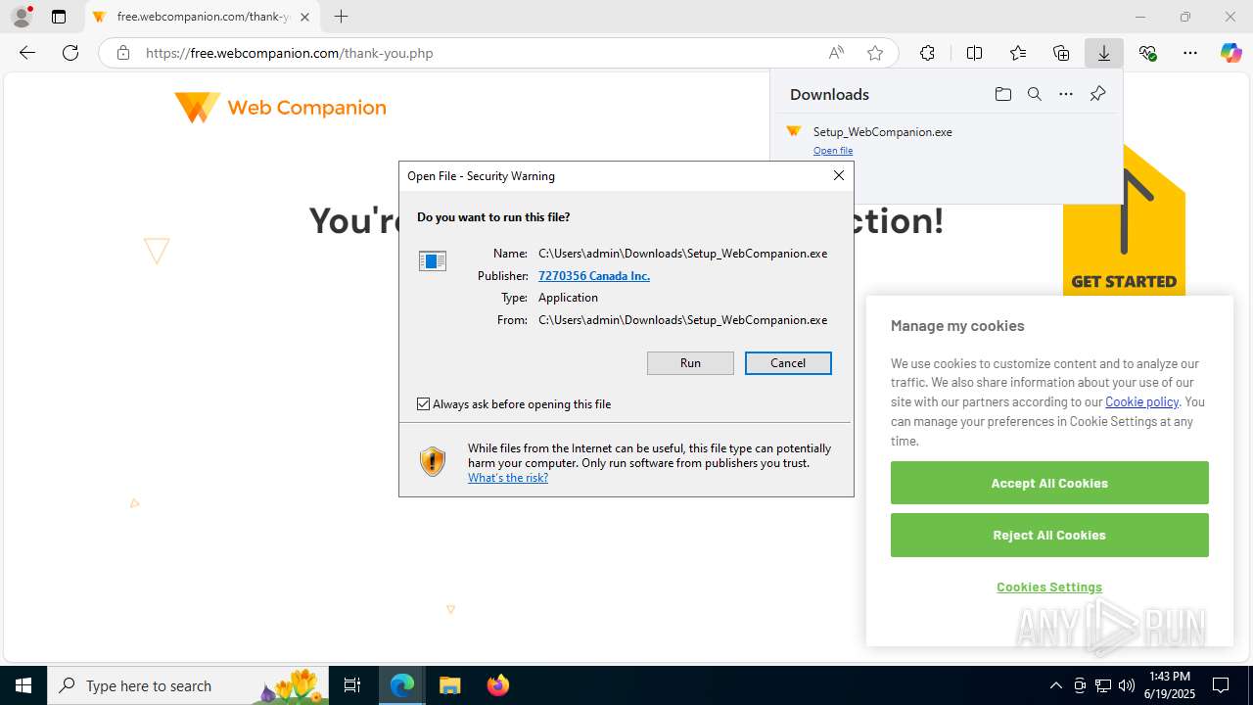This screenshot has height=705, width=1253.
Task: Open a new browser tab
Action: 341,17
